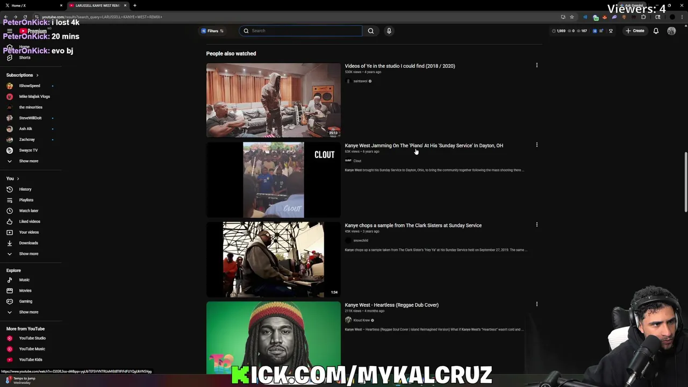Open Heartless Reggae Dub Cover title
Viewport: 688px width, 387px height.
pos(391,305)
